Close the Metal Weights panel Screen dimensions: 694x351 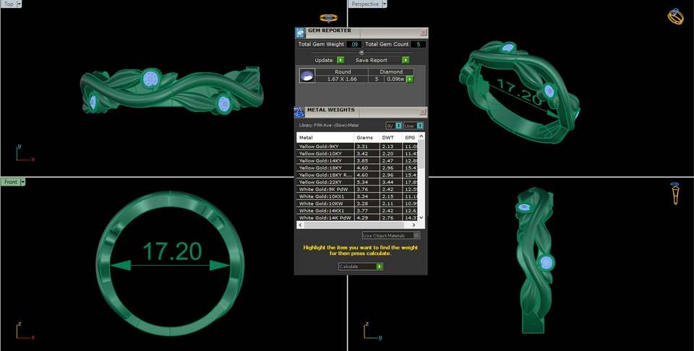pyautogui.click(x=422, y=112)
